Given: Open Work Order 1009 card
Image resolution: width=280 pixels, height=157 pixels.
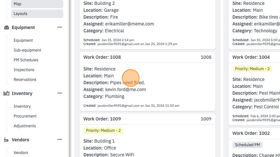Looking at the screenshot, I should click(x=147, y=119).
